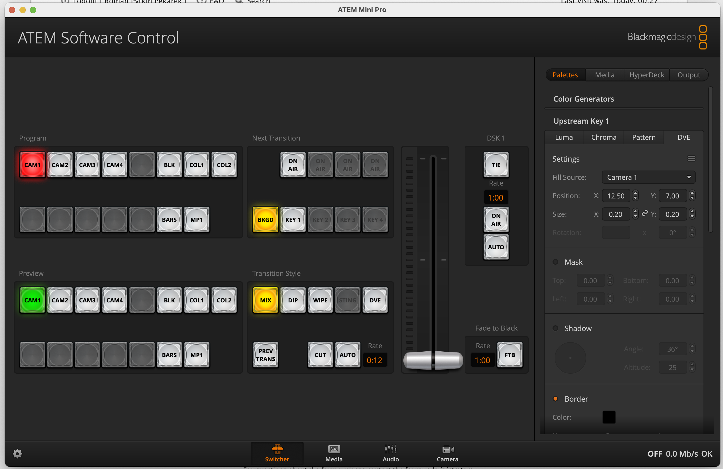Select CAM2 on the Program bus
Image resolution: width=723 pixels, height=469 pixels.
[60, 165]
